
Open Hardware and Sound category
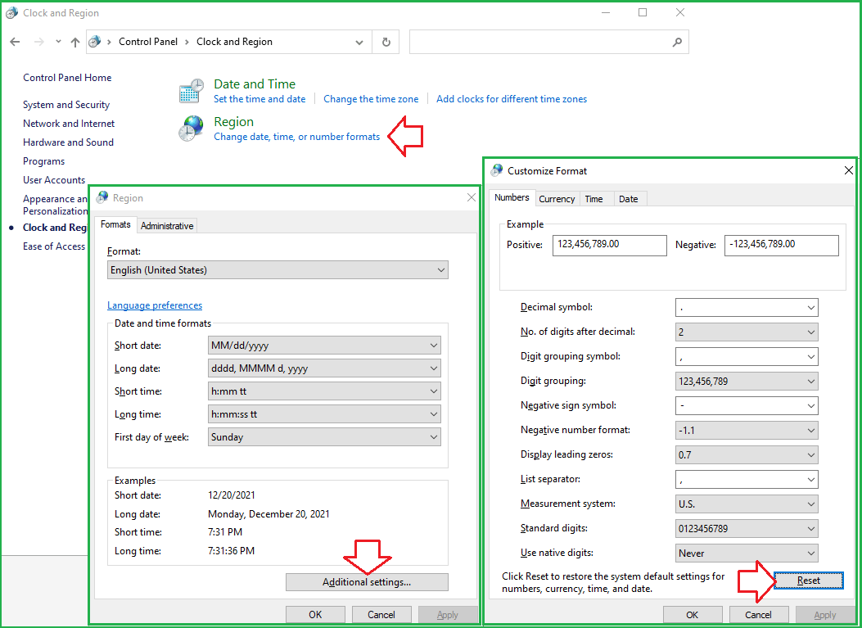68,142
